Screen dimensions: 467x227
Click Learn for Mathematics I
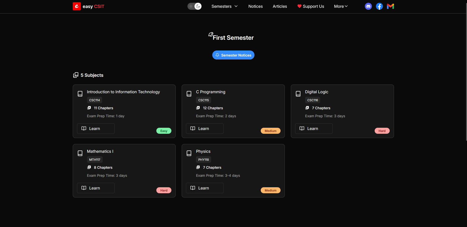pyautogui.click(x=96, y=188)
